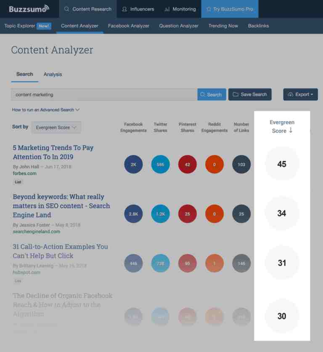The width and height of the screenshot is (323, 352).
Task: Click the Evergreen Score sort arrow
Action: (x=291, y=130)
